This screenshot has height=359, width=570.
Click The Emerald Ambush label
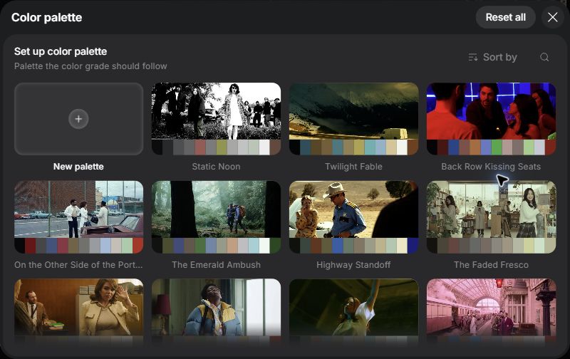click(x=216, y=264)
